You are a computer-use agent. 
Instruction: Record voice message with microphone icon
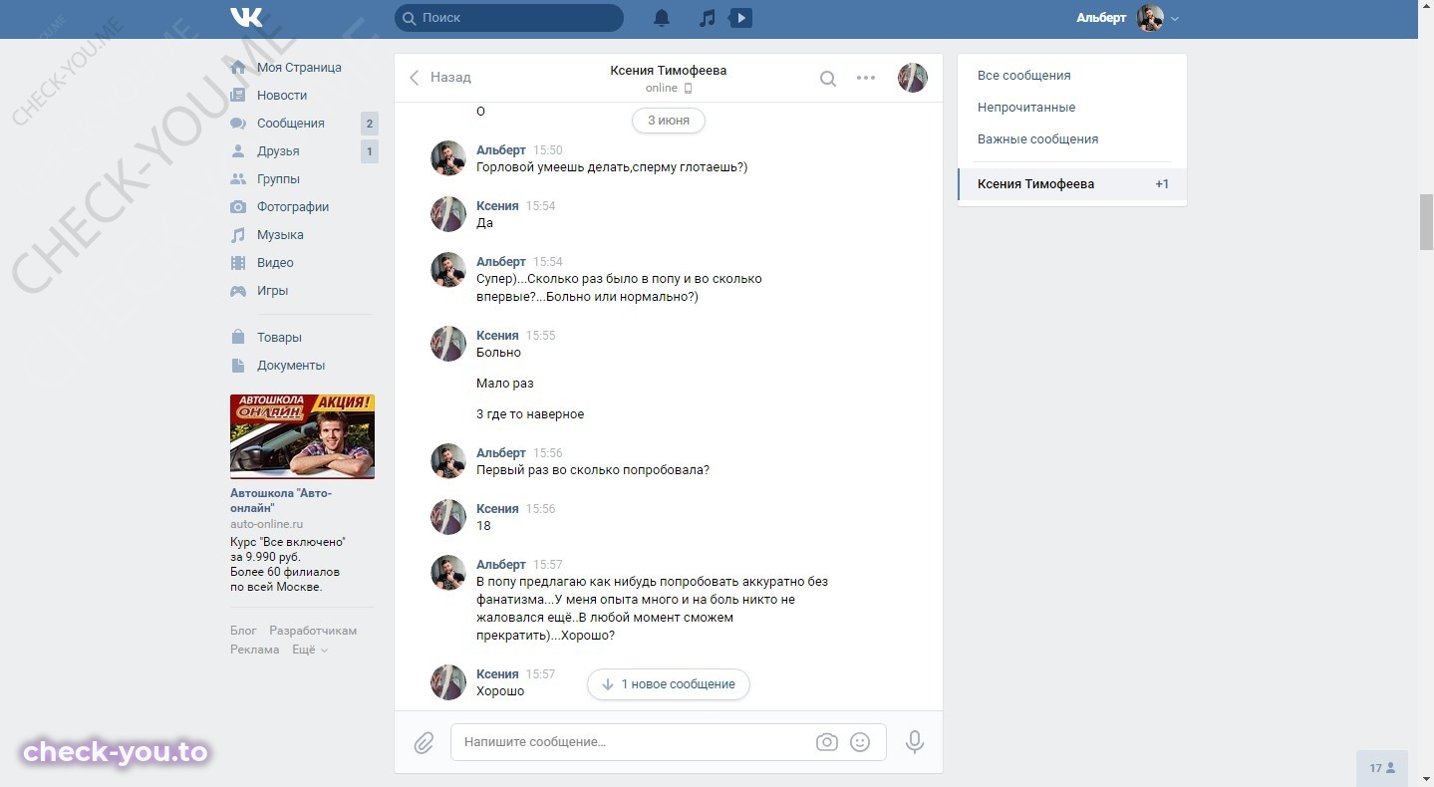coord(915,742)
